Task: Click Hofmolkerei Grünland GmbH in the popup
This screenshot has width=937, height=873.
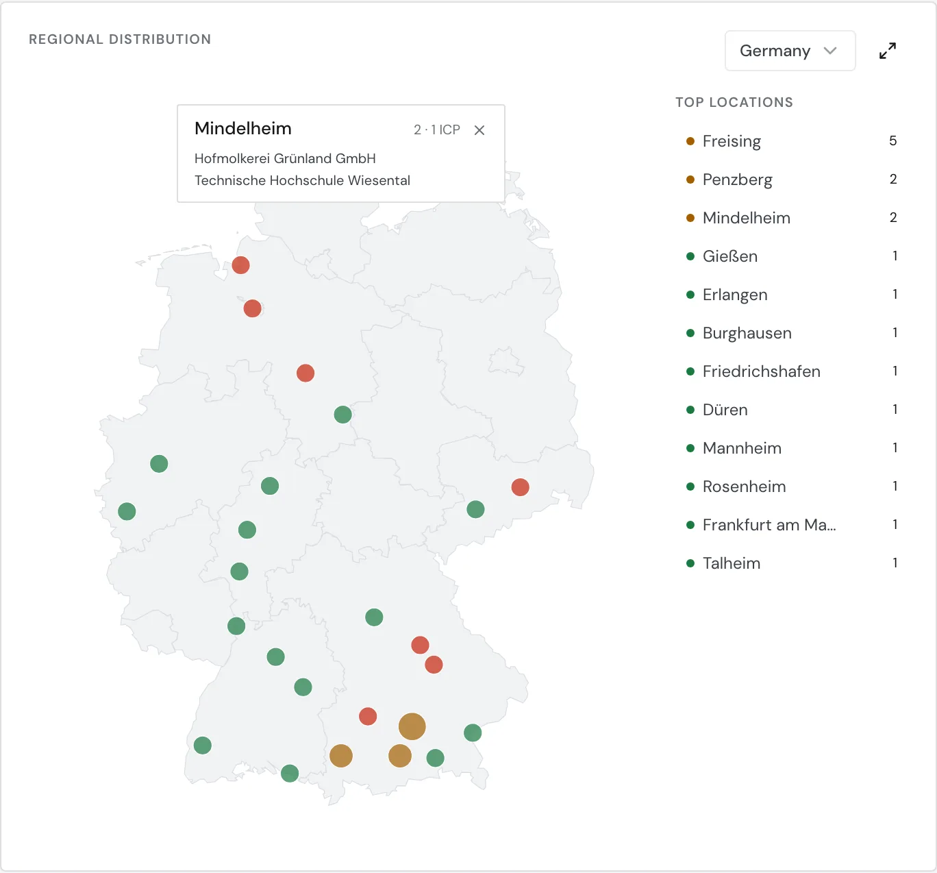Action: point(285,158)
